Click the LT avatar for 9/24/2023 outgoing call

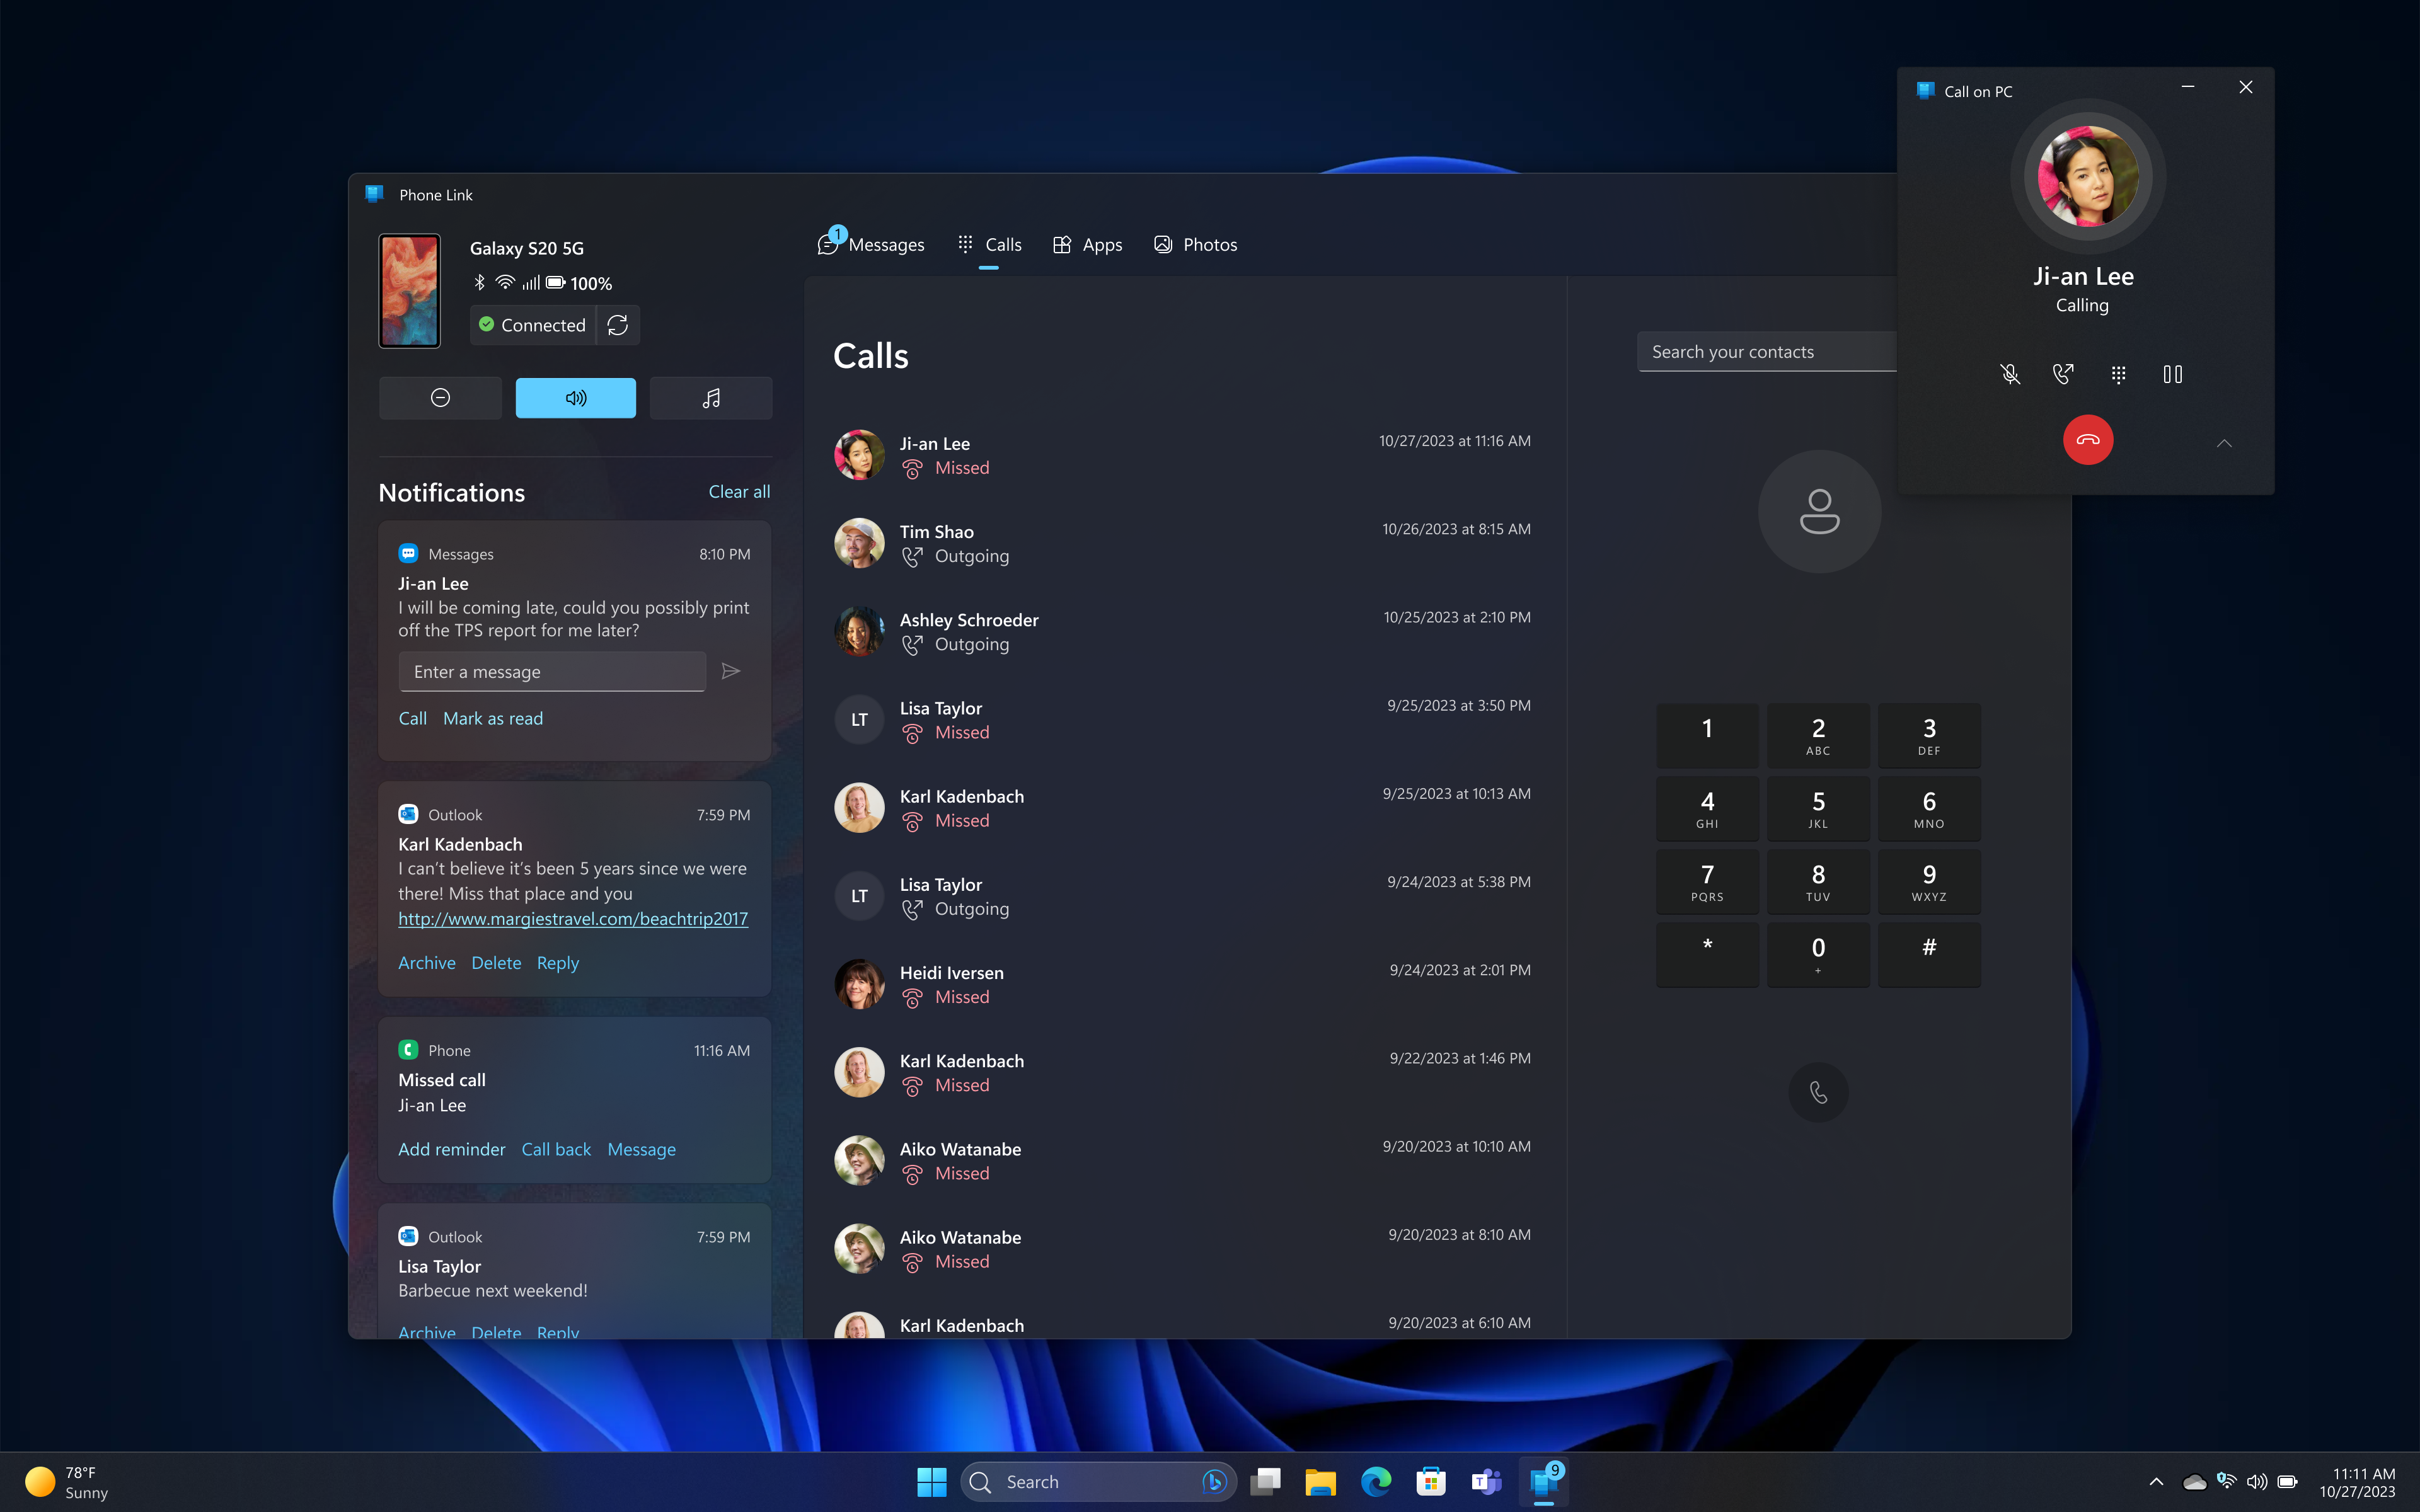[859, 896]
